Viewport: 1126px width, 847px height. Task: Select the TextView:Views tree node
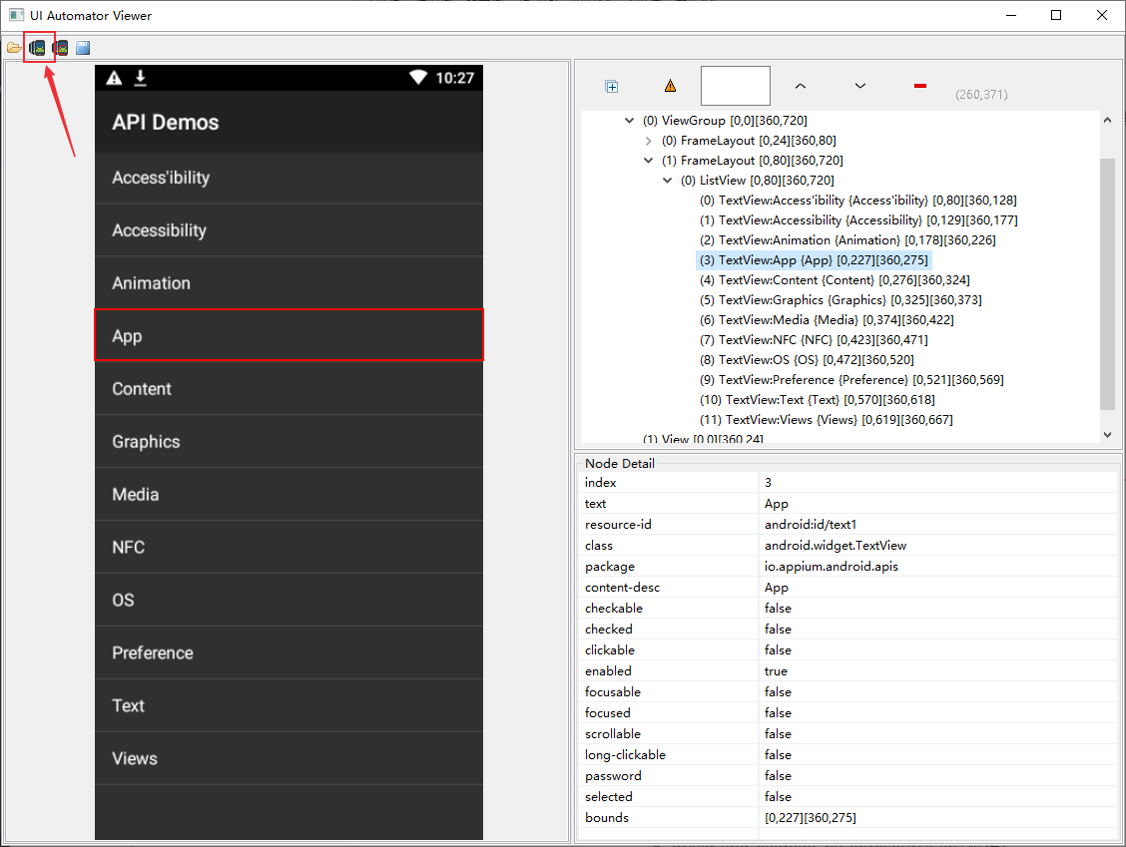[826, 420]
